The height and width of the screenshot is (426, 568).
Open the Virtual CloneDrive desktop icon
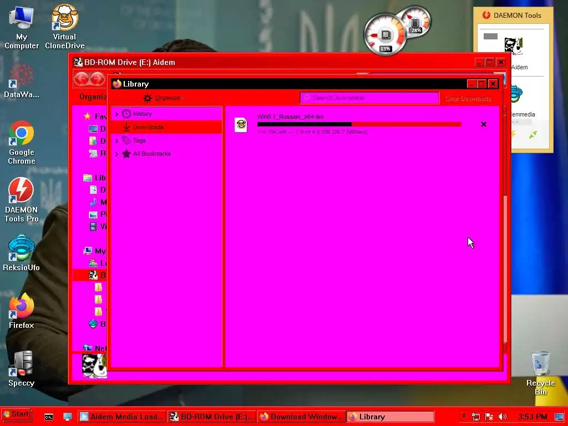pyautogui.click(x=64, y=27)
